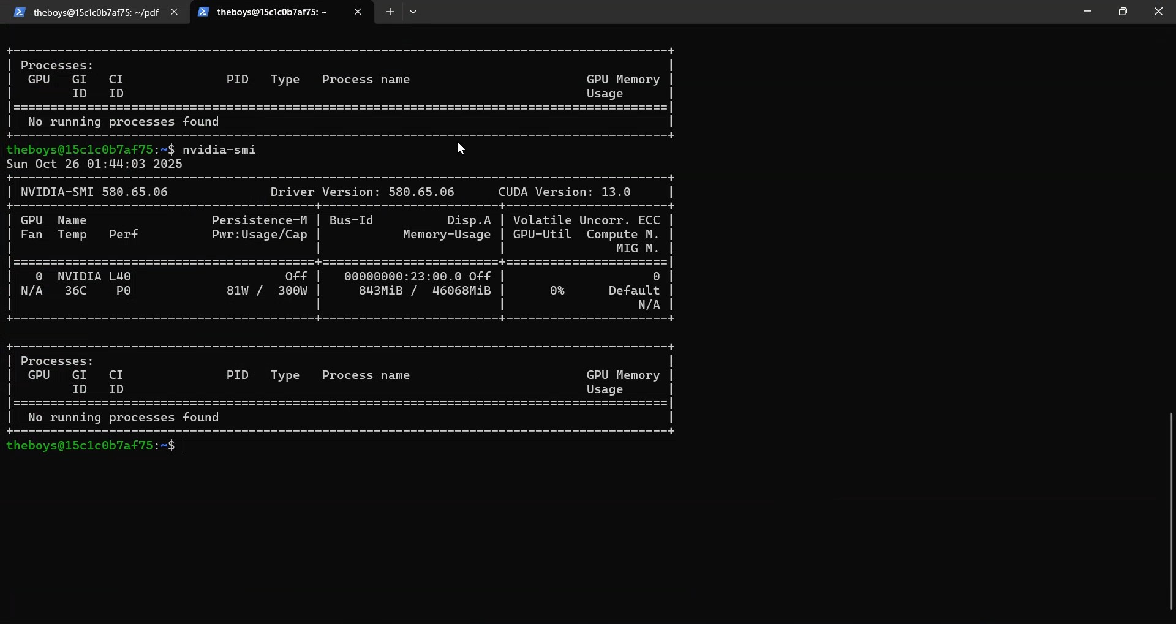Click the terminal scrollbar thumb
The height and width of the screenshot is (624, 1176).
1172,511
